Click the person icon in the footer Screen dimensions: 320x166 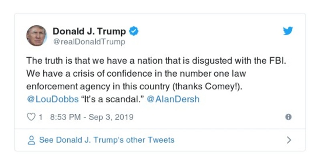click(x=31, y=140)
